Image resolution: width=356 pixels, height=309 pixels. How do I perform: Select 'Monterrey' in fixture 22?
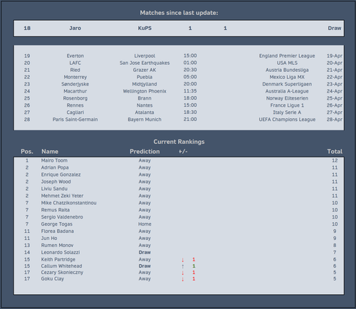click(75, 77)
